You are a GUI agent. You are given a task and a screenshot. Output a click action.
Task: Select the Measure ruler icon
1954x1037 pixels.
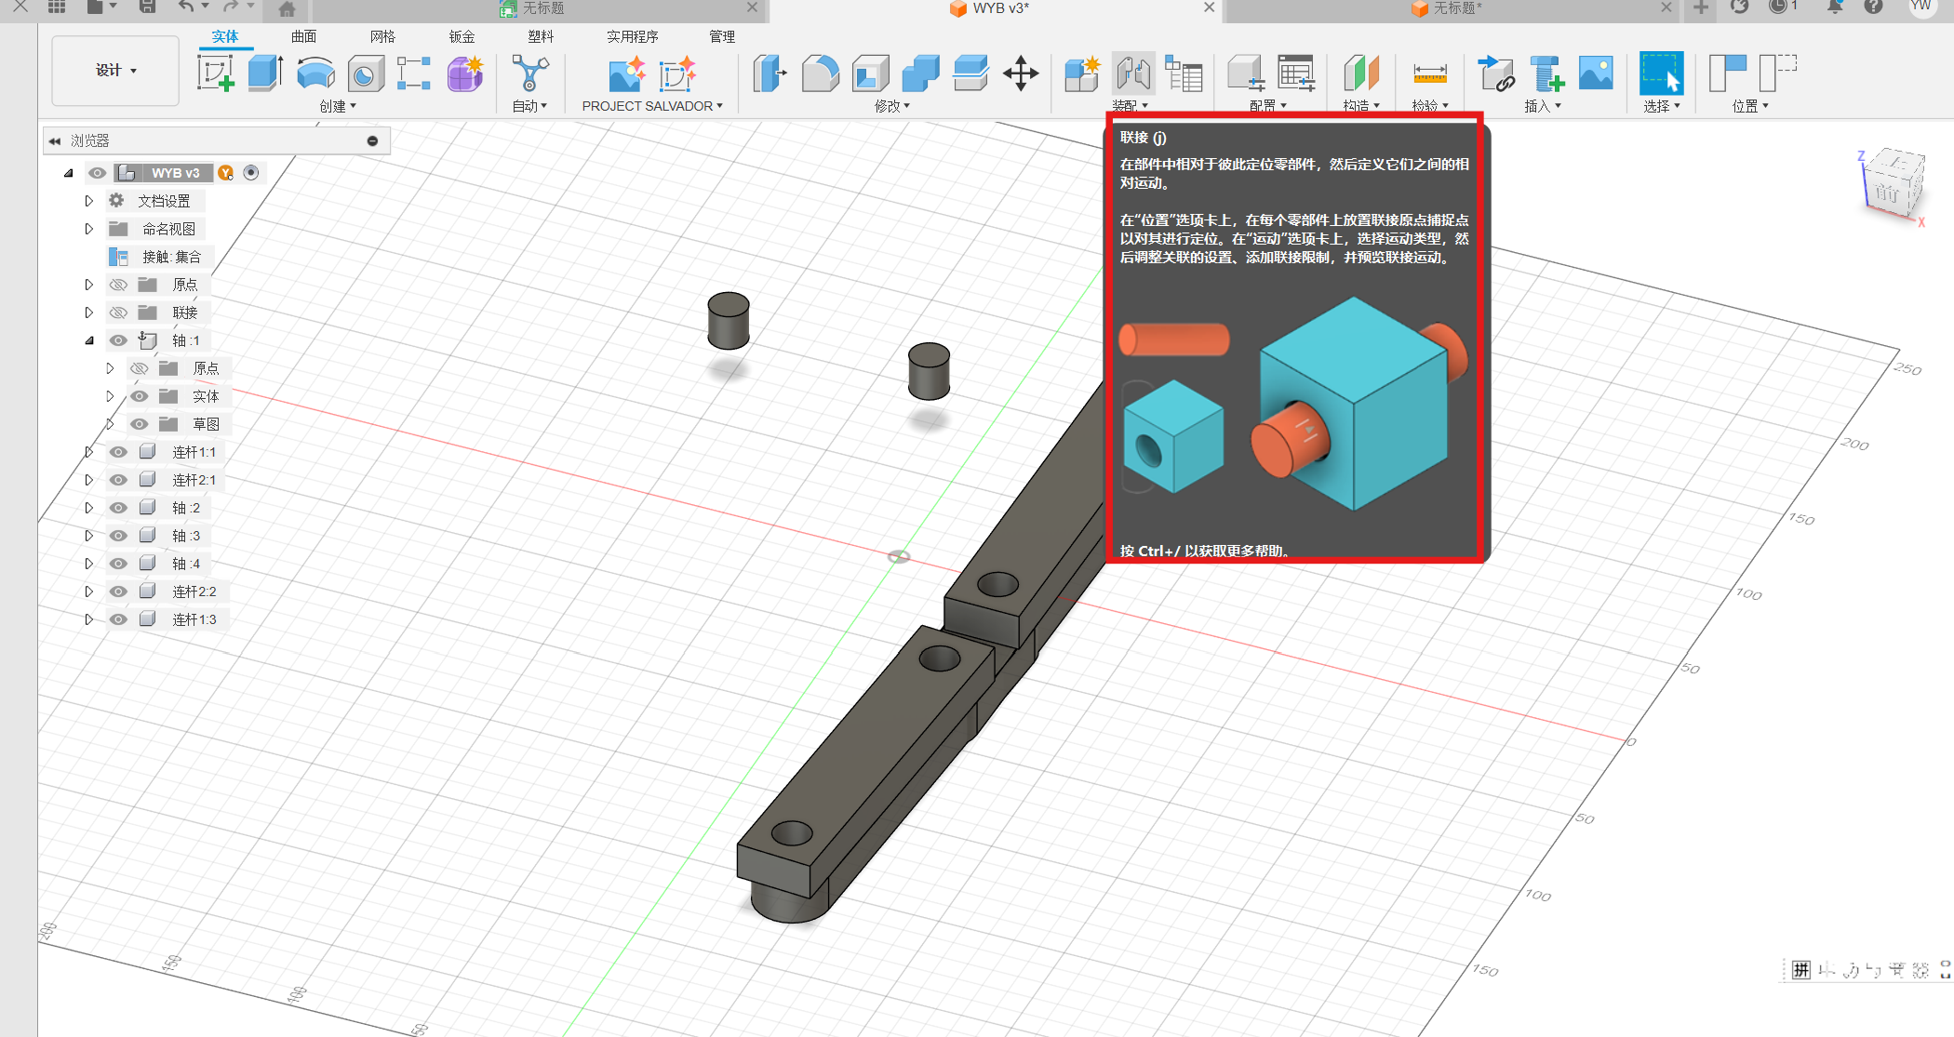1430,73
